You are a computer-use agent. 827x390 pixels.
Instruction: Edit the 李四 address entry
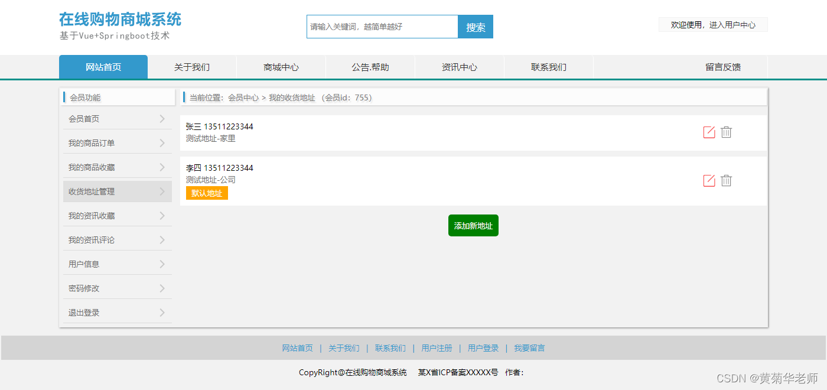click(x=709, y=181)
